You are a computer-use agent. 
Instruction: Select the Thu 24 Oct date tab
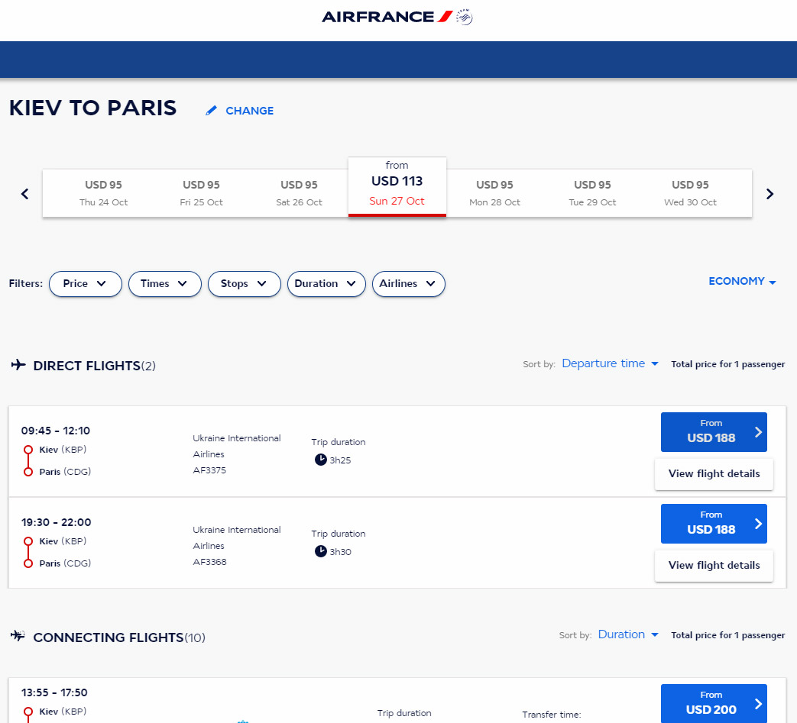pos(103,193)
